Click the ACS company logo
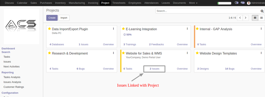This screenshot has height=97, width=265. (x=22, y=26)
